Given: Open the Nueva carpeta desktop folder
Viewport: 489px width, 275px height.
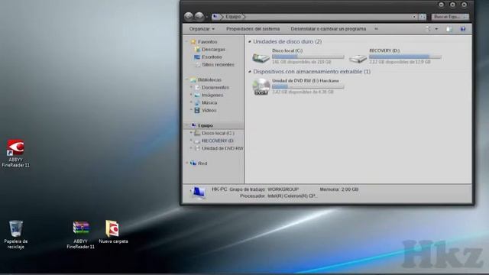Looking at the screenshot, I should point(112,228).
